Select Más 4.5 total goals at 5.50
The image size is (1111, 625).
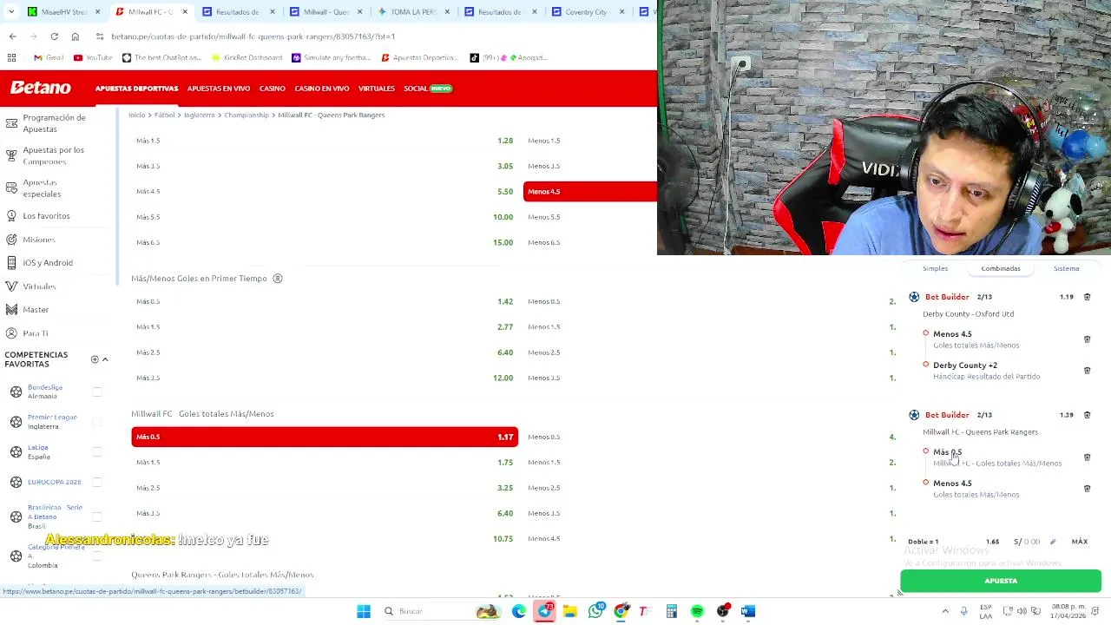pos(325,192)
